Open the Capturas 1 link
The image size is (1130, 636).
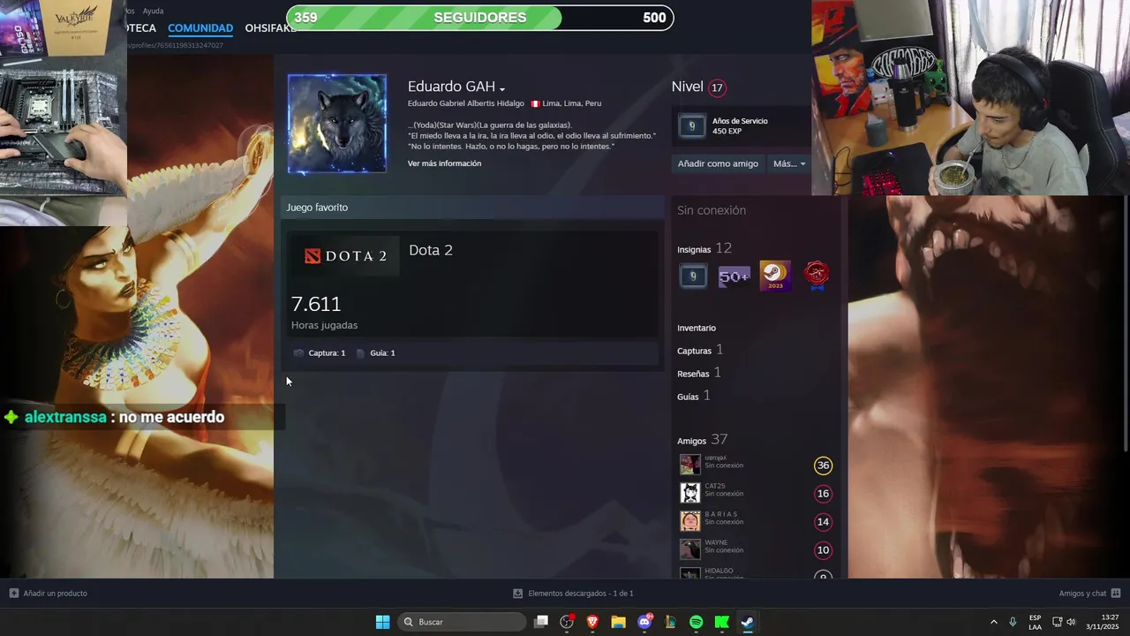click(x=700, y=350)
